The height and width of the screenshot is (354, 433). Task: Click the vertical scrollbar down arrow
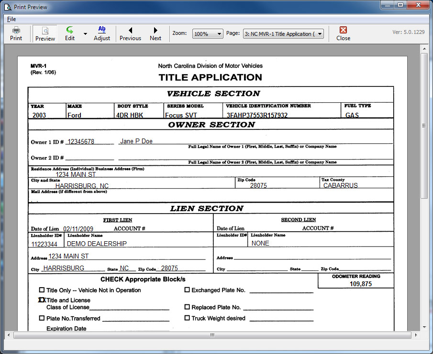pyautogui.click(x=424, y=327)
